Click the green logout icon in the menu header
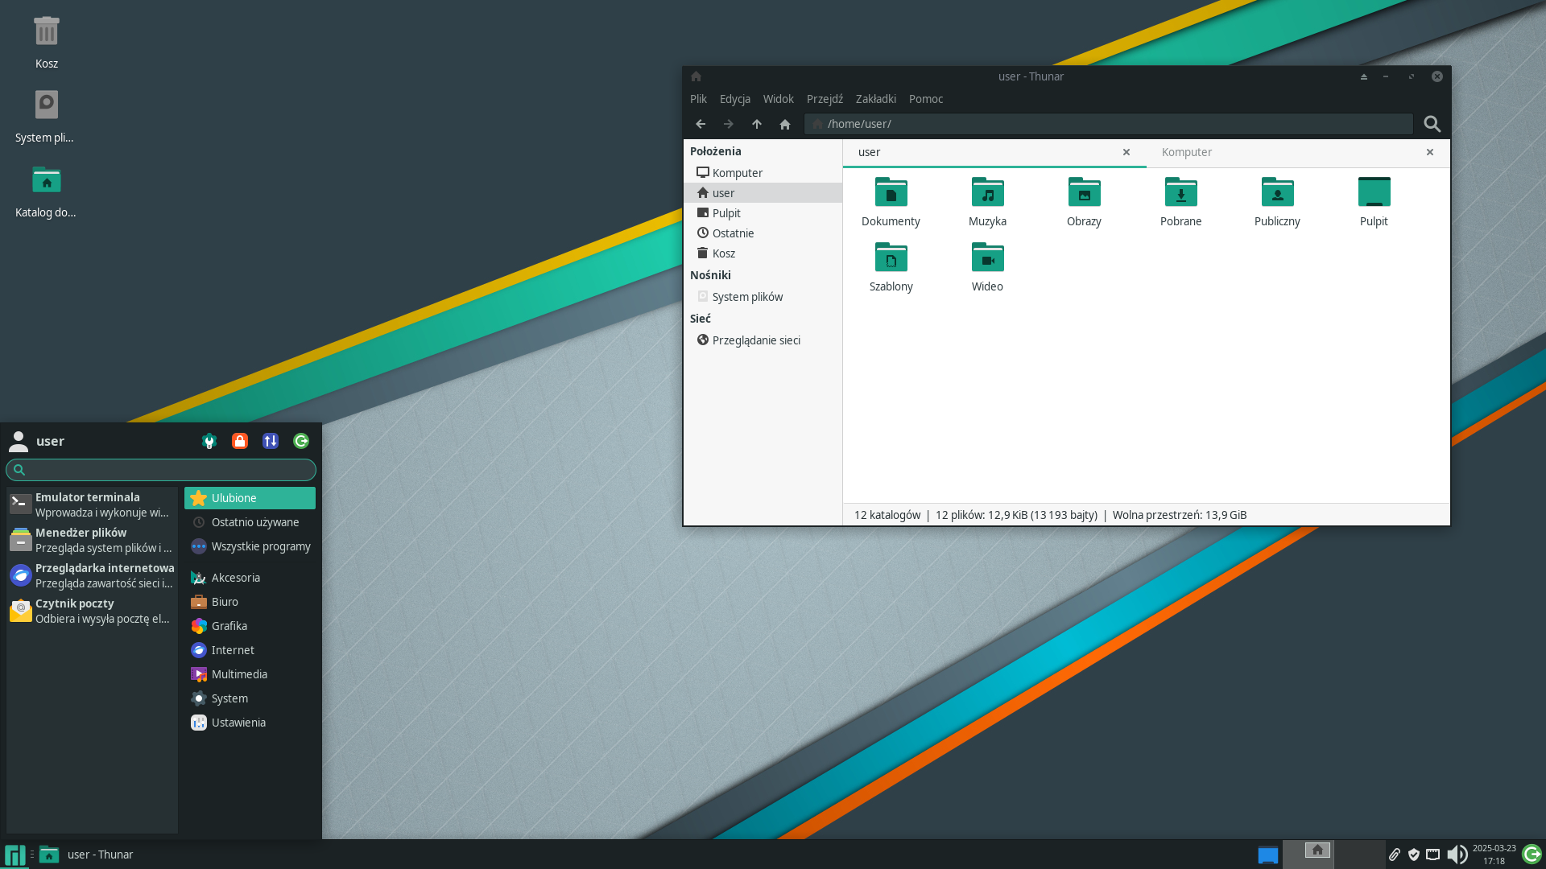This screenshot has height=869, width=1546. [x=301, y=441]
